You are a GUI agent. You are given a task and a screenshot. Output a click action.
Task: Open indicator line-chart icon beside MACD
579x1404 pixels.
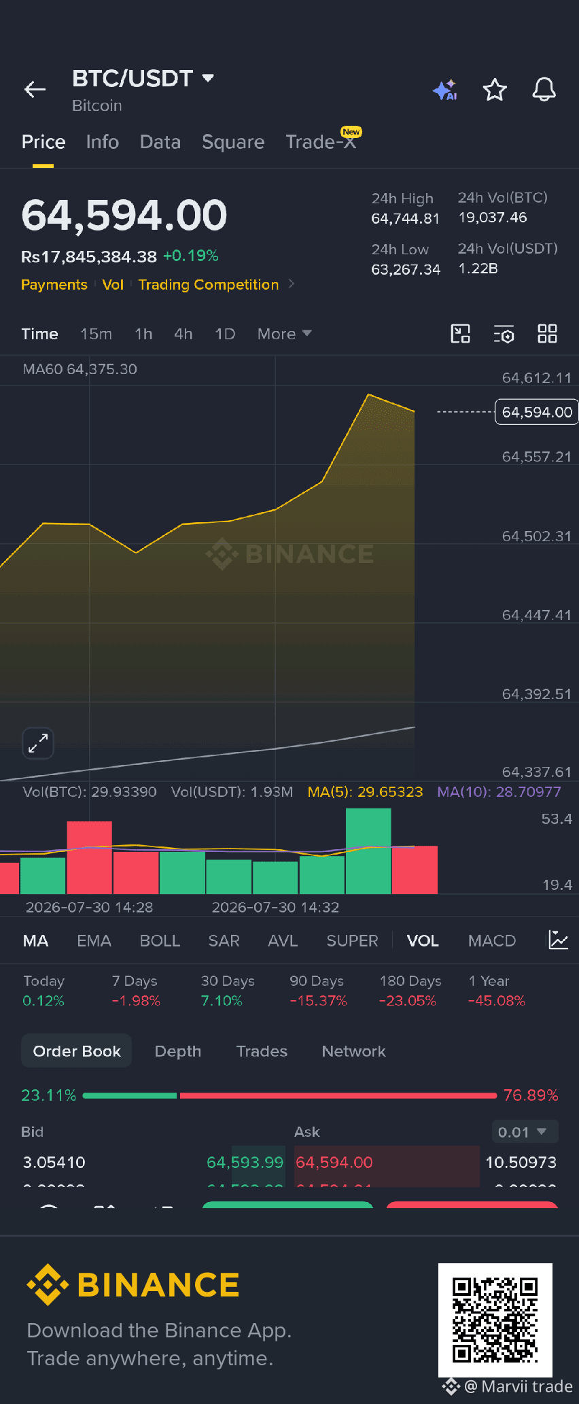[x=558, y=940]
